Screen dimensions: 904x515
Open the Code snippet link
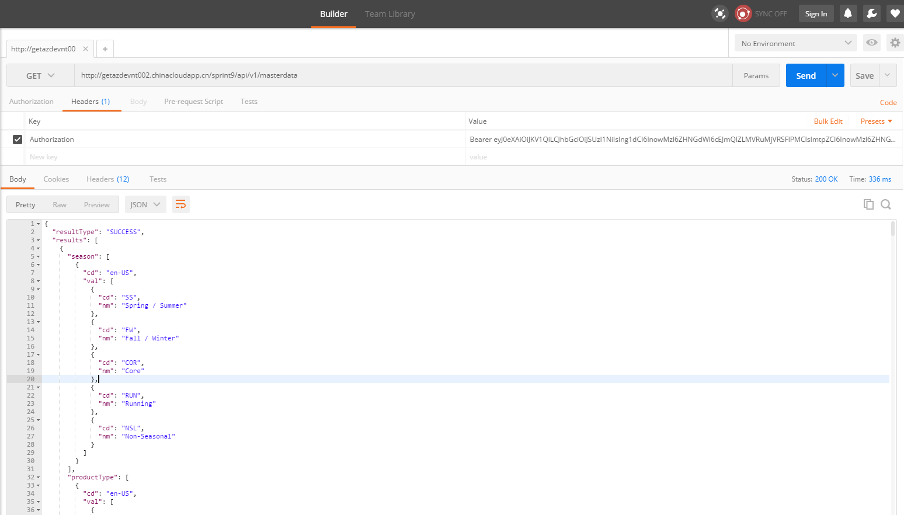[x=888, y=103]
